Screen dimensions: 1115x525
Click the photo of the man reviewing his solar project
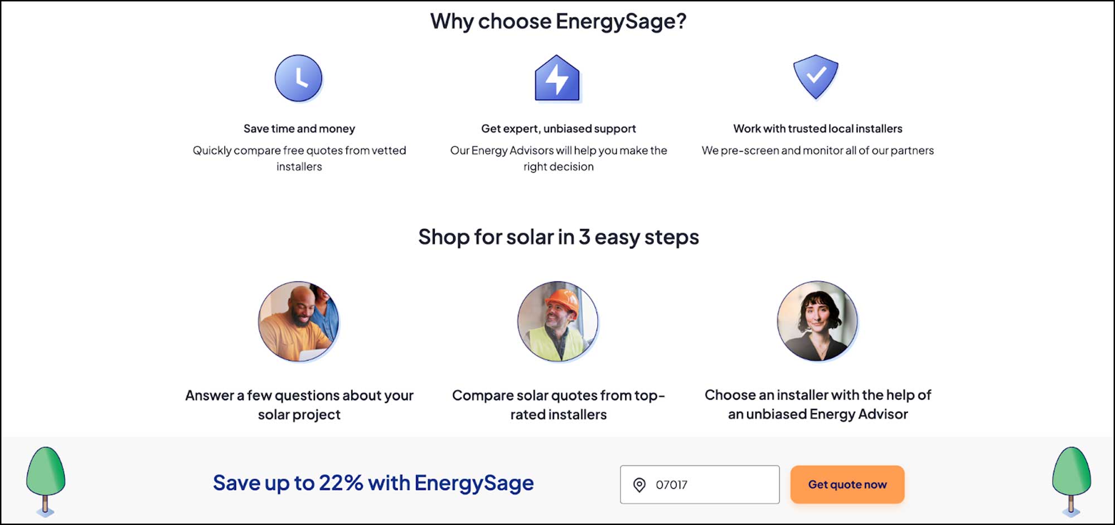coord(298,320)
